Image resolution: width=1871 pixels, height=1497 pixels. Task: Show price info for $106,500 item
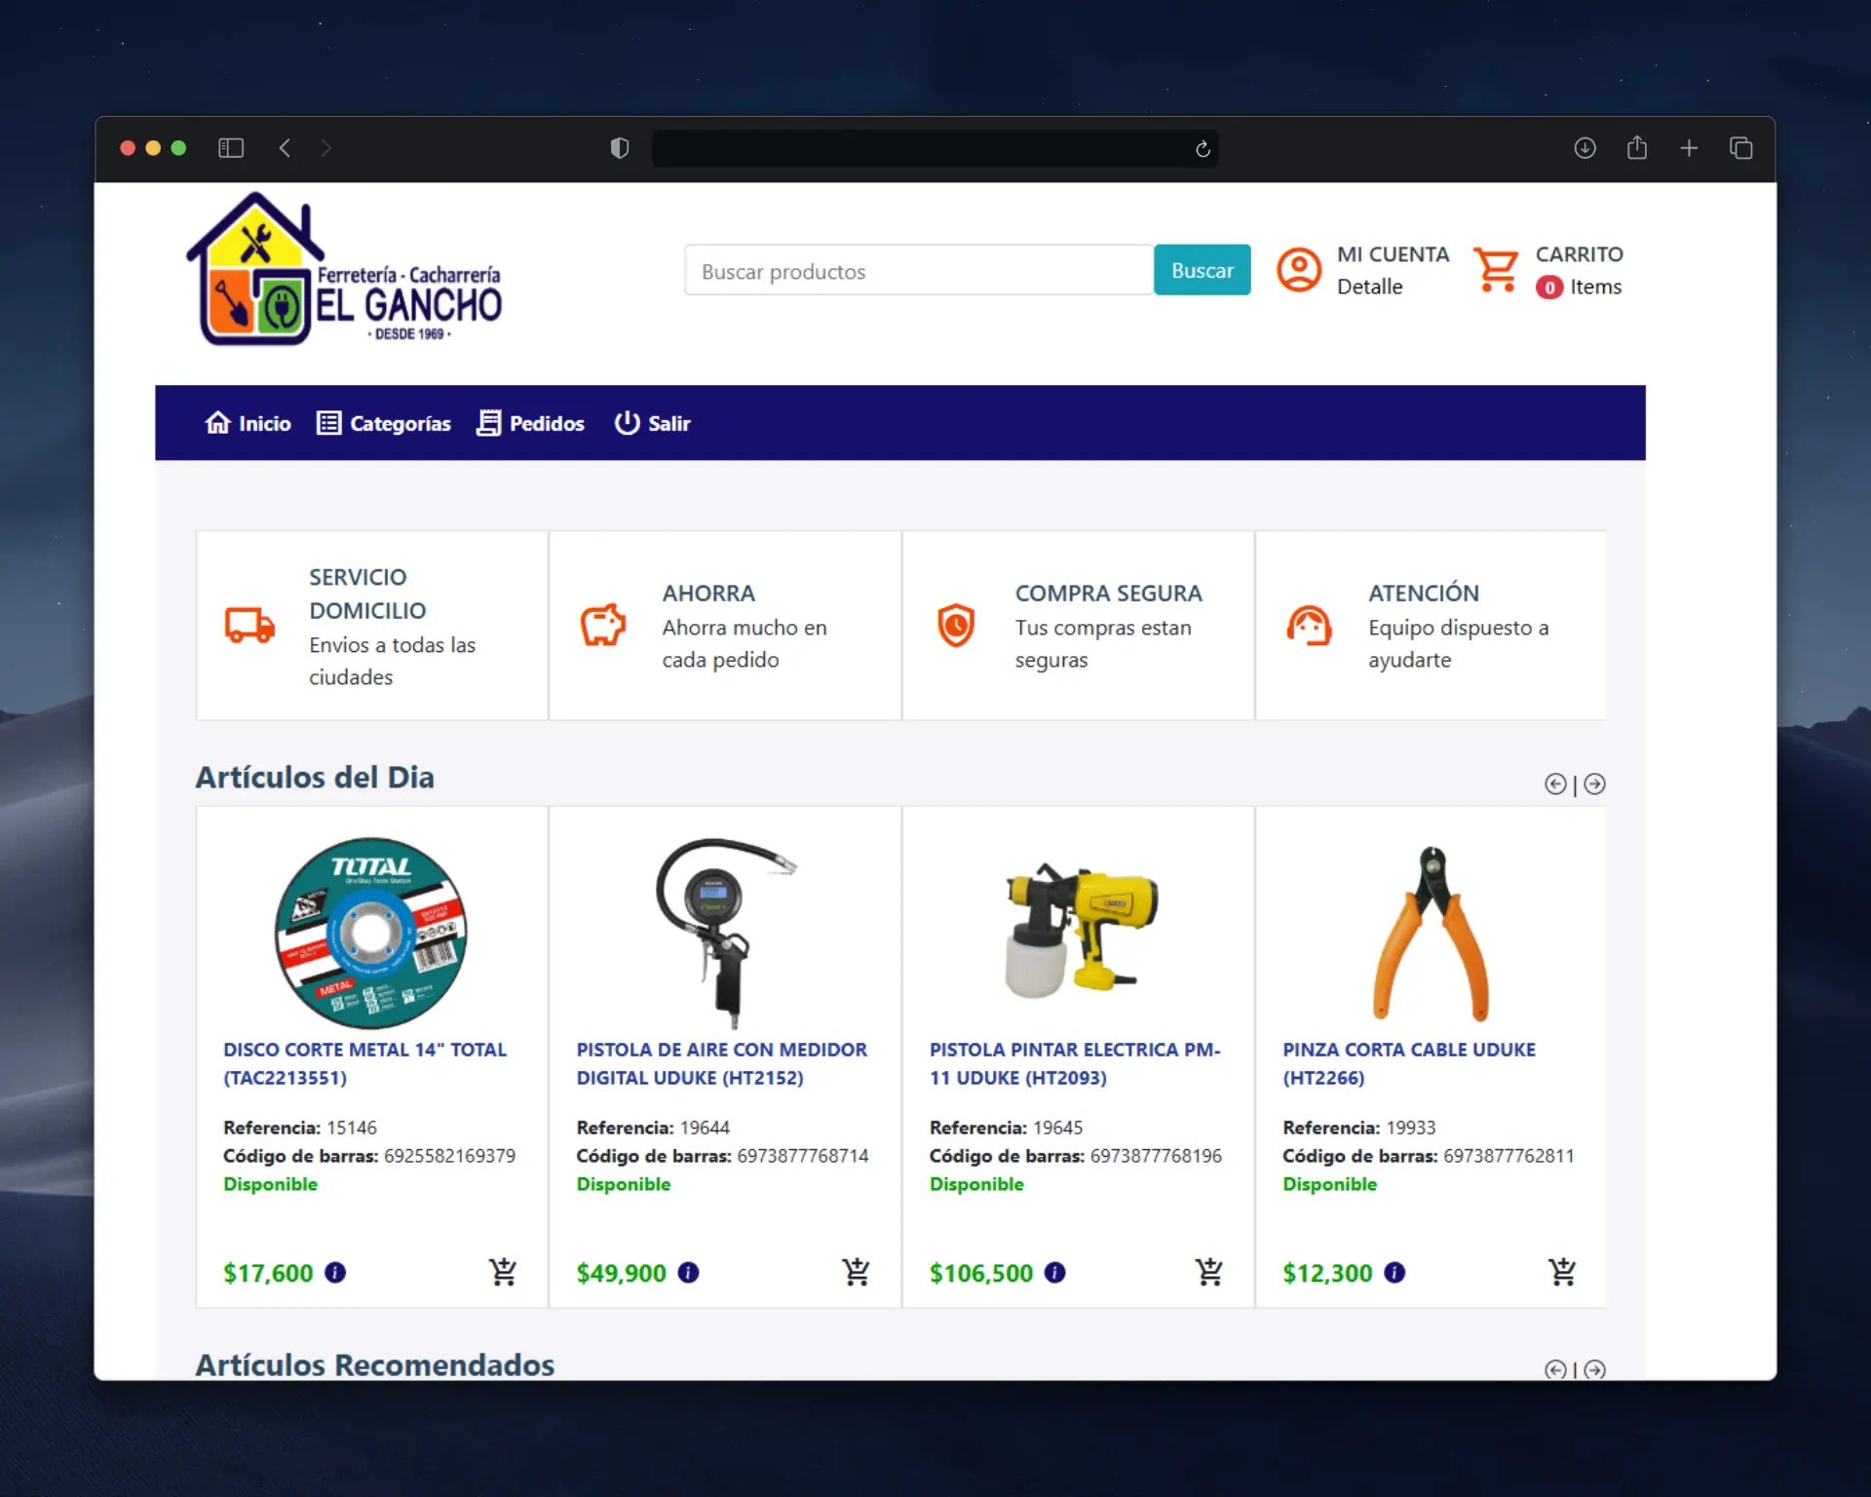pyautogui.click(x=1054, y=1273)
